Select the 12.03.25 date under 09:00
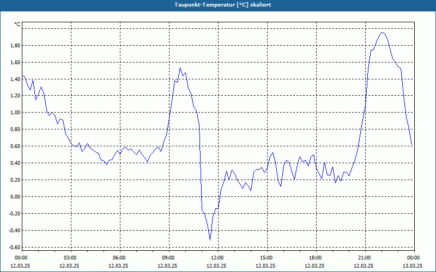436x272 pixels. coord(167,265)
